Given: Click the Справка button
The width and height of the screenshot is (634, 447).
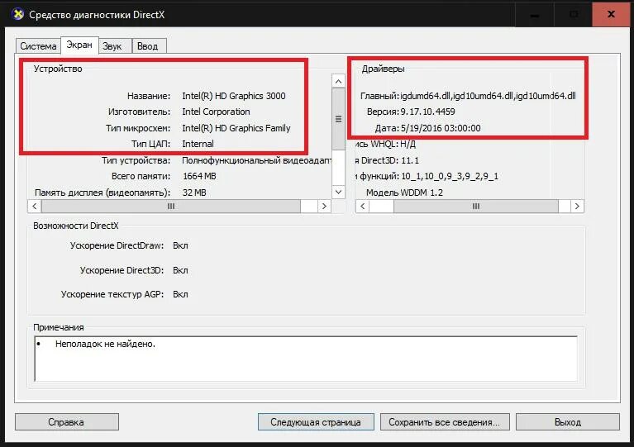Looking at the screenshot, I should (67, 422).
